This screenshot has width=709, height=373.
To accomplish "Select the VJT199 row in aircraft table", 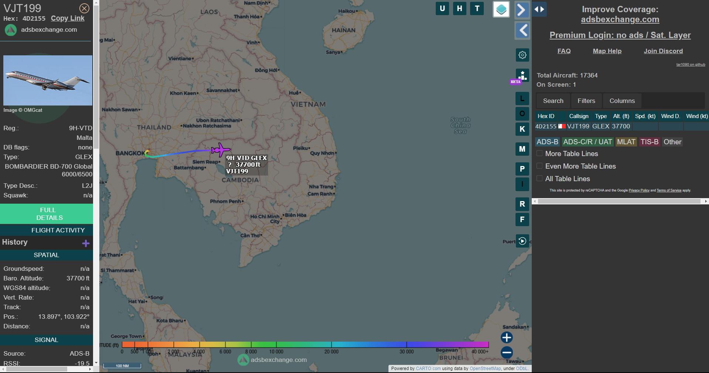I will click(622, 126).
